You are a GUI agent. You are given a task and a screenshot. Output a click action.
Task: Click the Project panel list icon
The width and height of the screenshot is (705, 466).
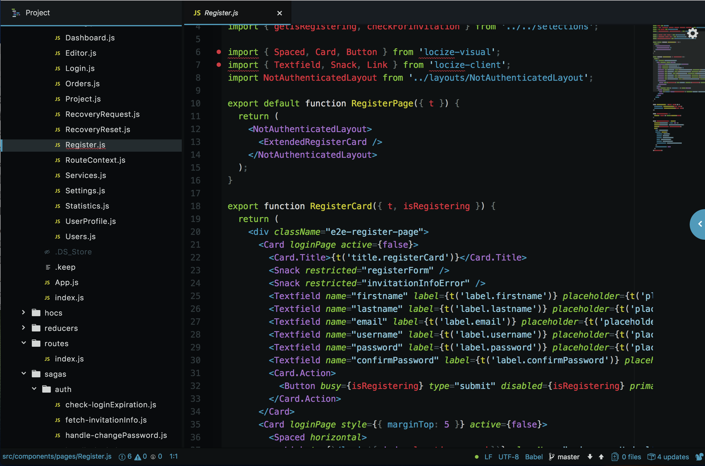16,13
